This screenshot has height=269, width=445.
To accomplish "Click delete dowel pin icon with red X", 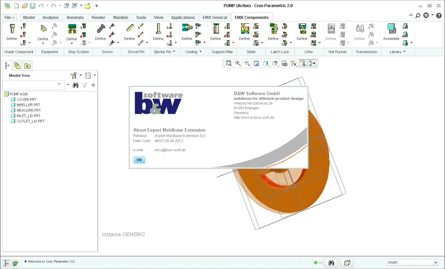I will click(x=140, y=35).
